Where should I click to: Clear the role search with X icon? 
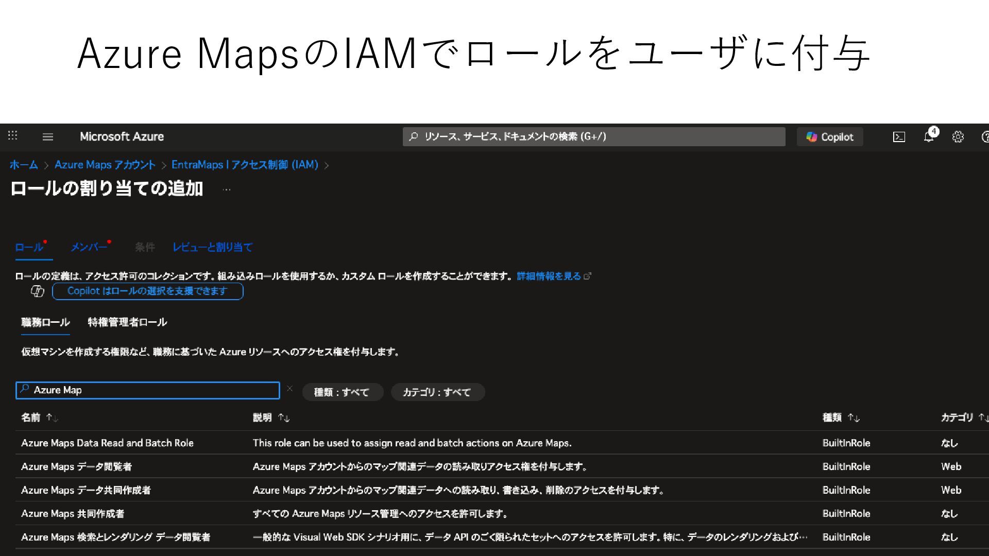pos(289,389)
